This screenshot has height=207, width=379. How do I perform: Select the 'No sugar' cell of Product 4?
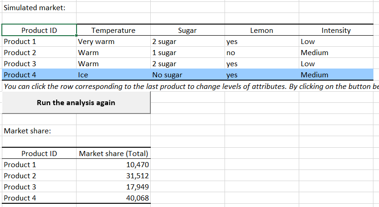pos(167,75)
